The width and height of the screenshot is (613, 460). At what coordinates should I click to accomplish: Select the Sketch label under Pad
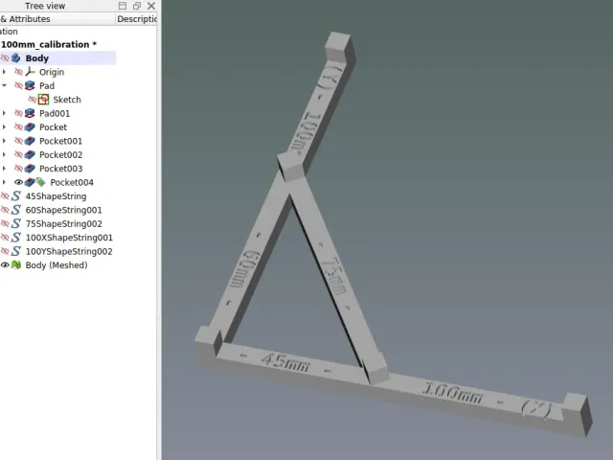pos(67,100)
